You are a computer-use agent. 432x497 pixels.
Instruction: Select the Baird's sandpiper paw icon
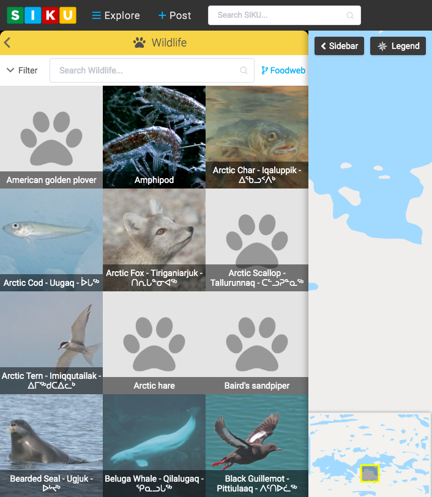coord(257,343)
